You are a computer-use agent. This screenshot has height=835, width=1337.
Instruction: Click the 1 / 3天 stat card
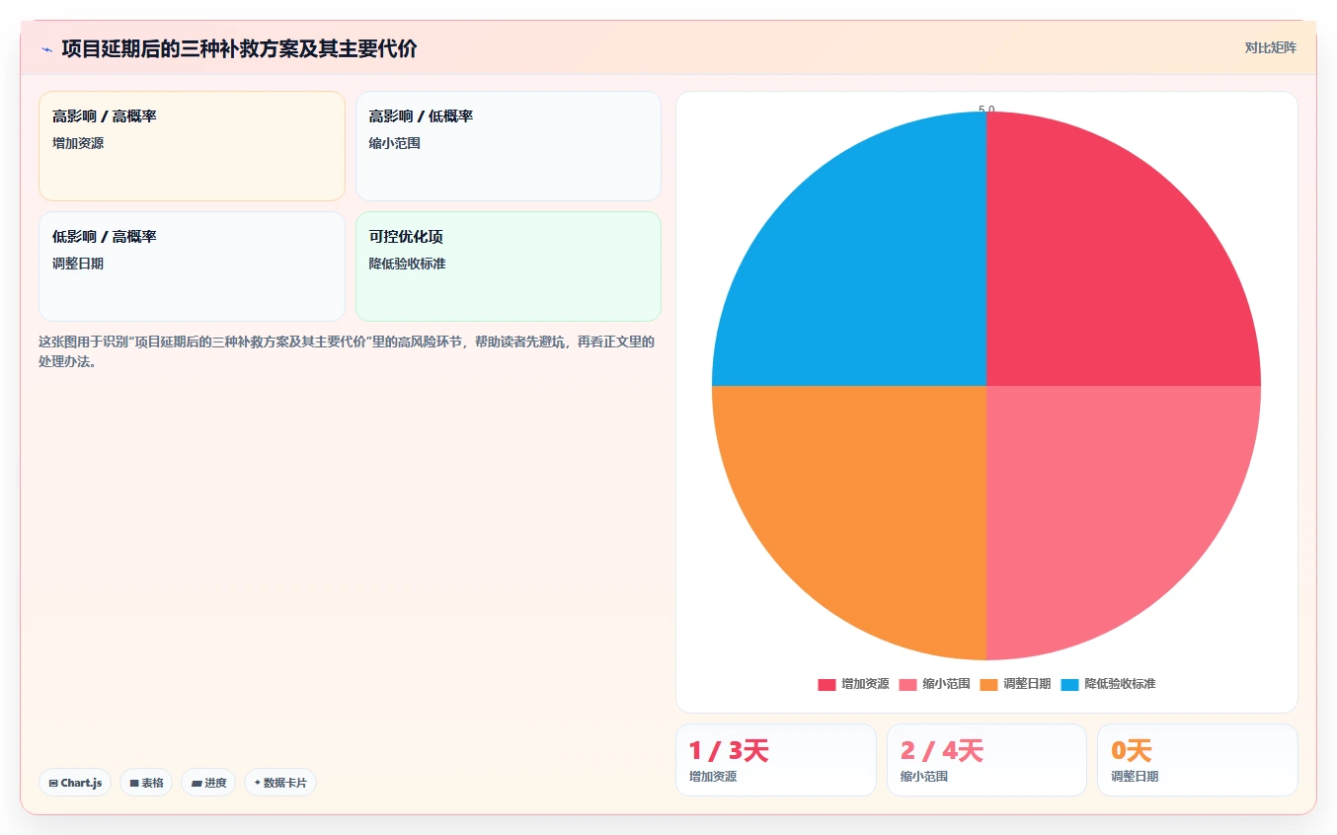(x=775, y=760)
